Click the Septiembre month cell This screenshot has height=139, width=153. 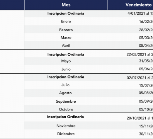tap(66, 101)
